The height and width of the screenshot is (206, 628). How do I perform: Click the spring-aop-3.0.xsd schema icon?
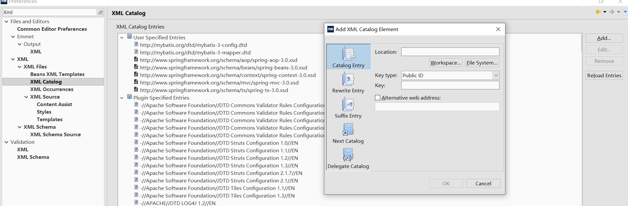click(136, 59)
